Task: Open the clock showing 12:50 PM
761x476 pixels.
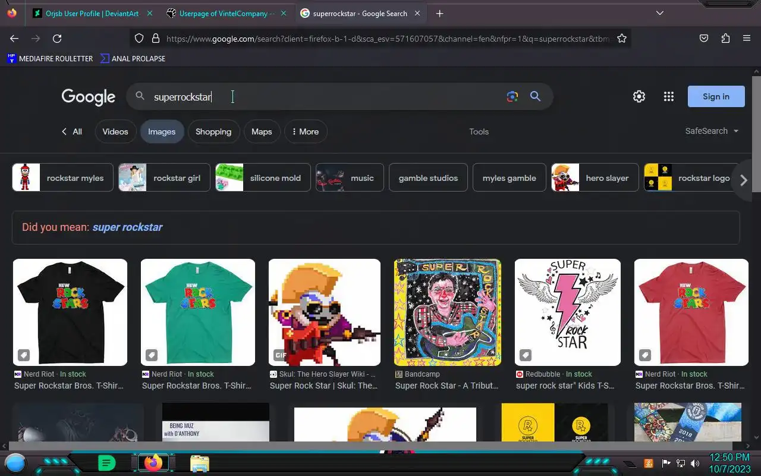Action: [730, 463]
